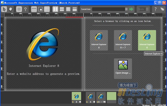The image size is (167, 106).
Task: Activate the hand panning tool
Action: click(x=11, y=9)
